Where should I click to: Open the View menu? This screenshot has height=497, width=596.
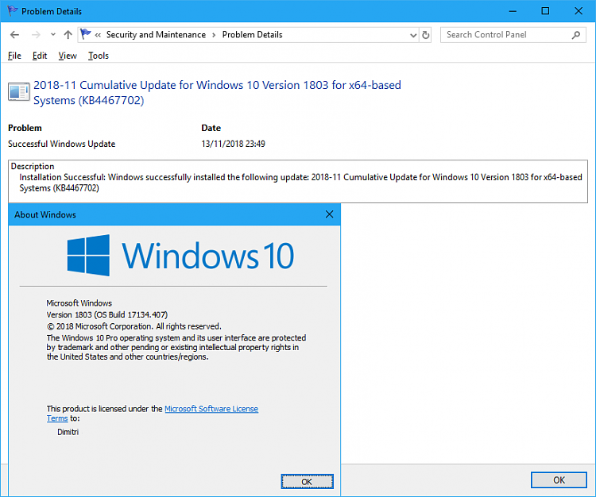click(68, 56)
